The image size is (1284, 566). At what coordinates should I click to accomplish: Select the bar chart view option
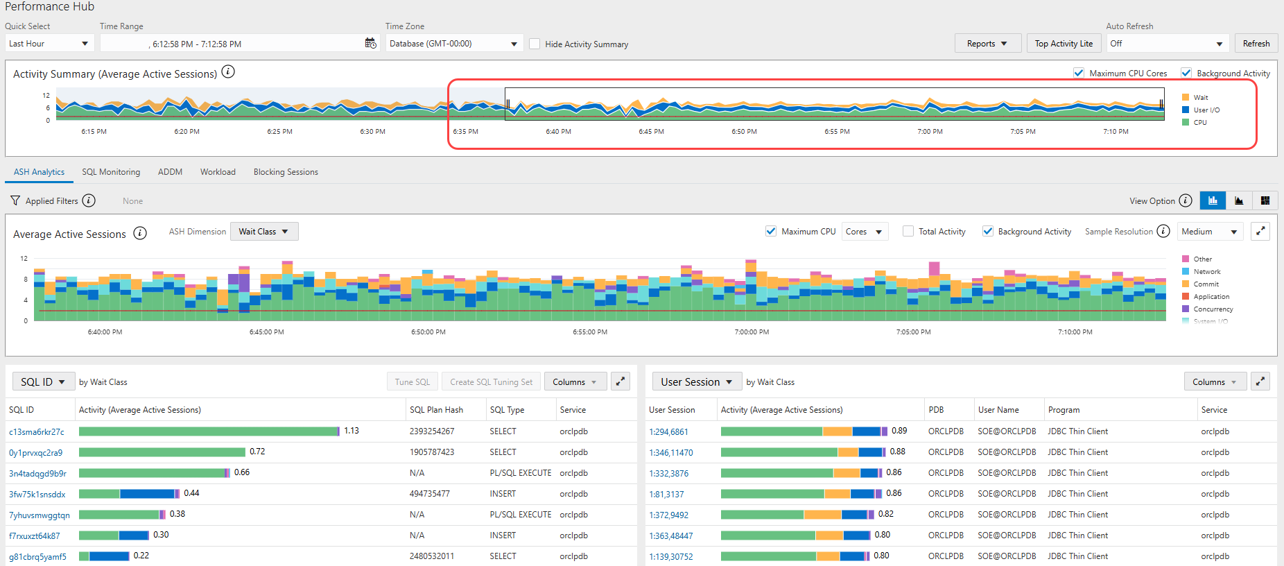pos(1213,200)
